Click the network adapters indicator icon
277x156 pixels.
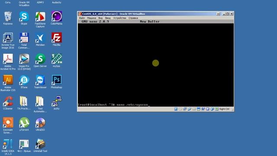click(x=185, y=109)
